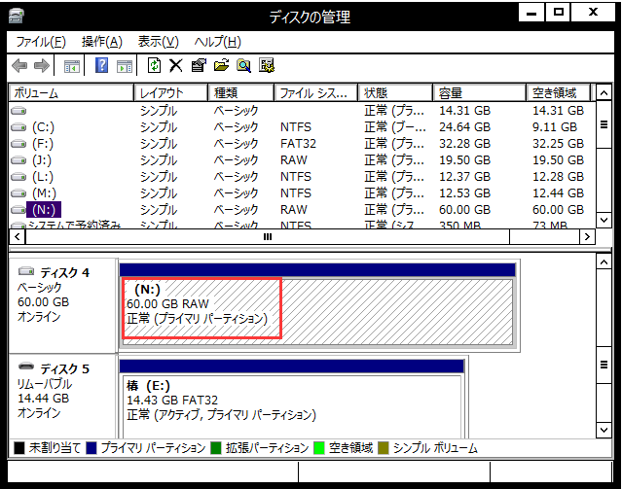Image resolution: width=622 pixels, height=489 pixels.
Task: Click volume list horizontal scroll right arrow
Action: coord(587,237)
